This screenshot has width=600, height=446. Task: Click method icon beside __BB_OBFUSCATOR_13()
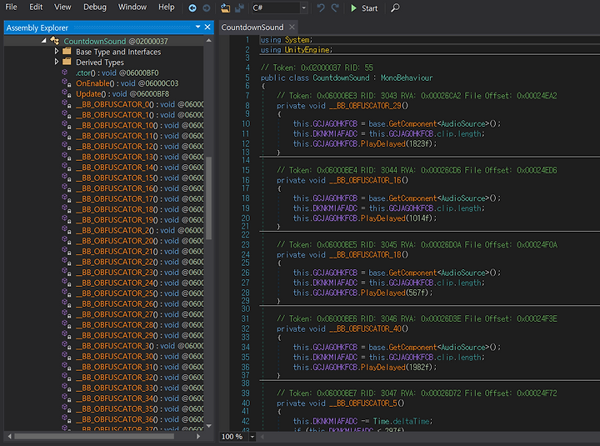[x=66, y=156]
